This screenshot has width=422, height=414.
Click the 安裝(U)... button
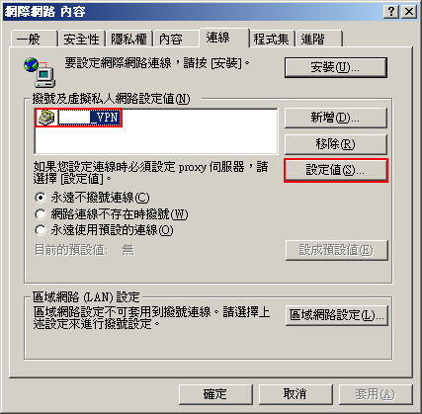[x=336, y=67]
